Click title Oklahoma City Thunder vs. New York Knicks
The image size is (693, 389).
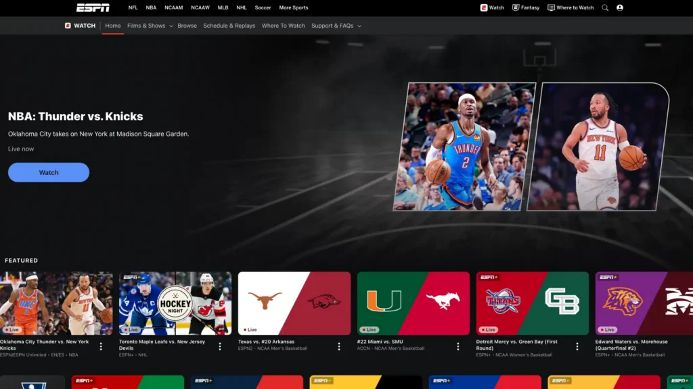44,344
